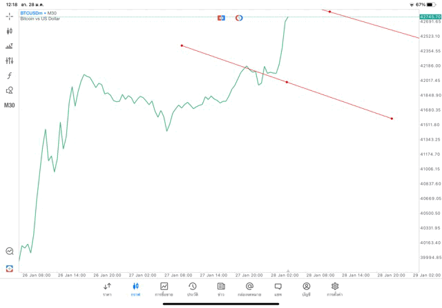Activate the crosshair cursor tool
Screen dimensions: 442x308
(x=9, y=16)
